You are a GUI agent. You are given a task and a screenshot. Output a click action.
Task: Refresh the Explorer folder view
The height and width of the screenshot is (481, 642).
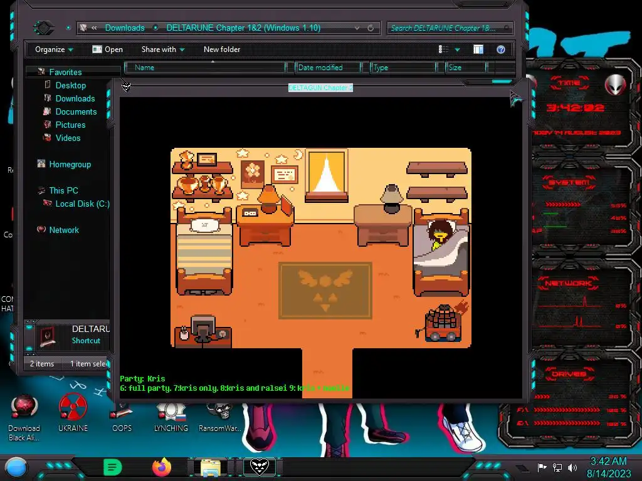[371, 28]
